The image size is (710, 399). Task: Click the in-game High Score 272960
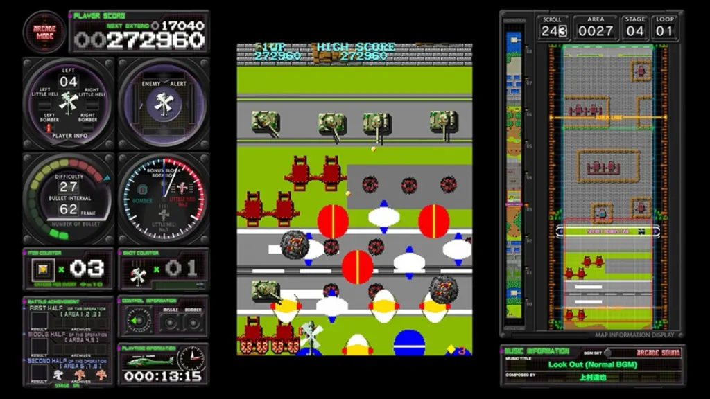coord(364,55)
